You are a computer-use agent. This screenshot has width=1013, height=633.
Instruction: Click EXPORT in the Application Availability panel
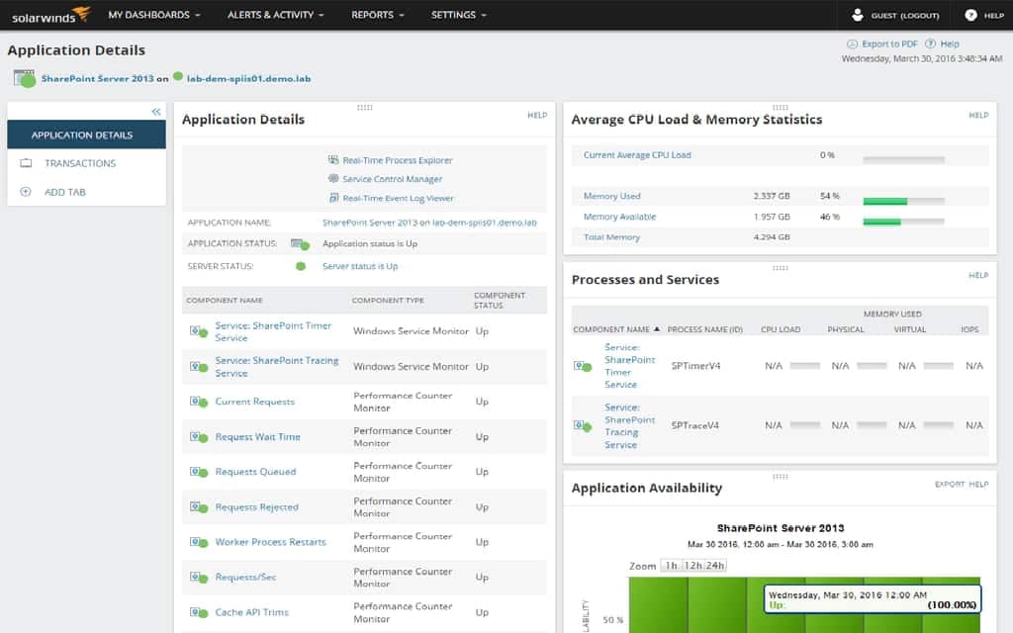click(x=952, y=485)
